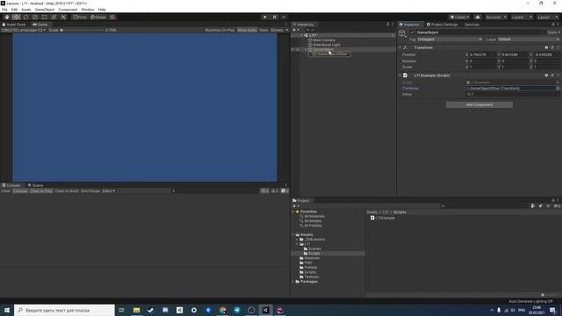Image resolution: width=562 pixels, height=316 pixels.
Task: Toggle GameObject active checkbox in Inspector
Action: tap(413, 32)
